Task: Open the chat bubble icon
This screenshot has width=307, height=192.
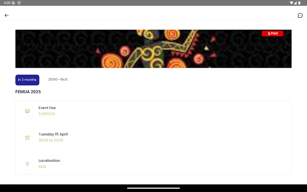Action: [x=300, y=15]
